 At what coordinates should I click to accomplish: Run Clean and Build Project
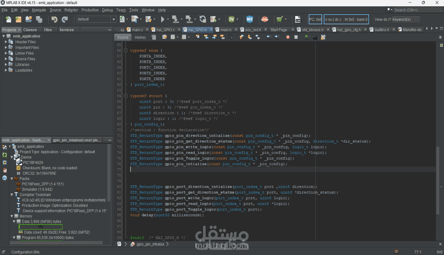coord(148,19)
